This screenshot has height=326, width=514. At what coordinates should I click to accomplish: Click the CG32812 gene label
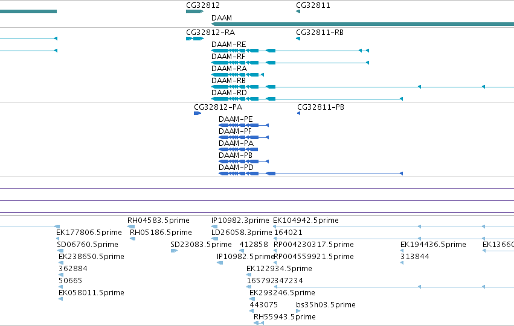[203, 5]
